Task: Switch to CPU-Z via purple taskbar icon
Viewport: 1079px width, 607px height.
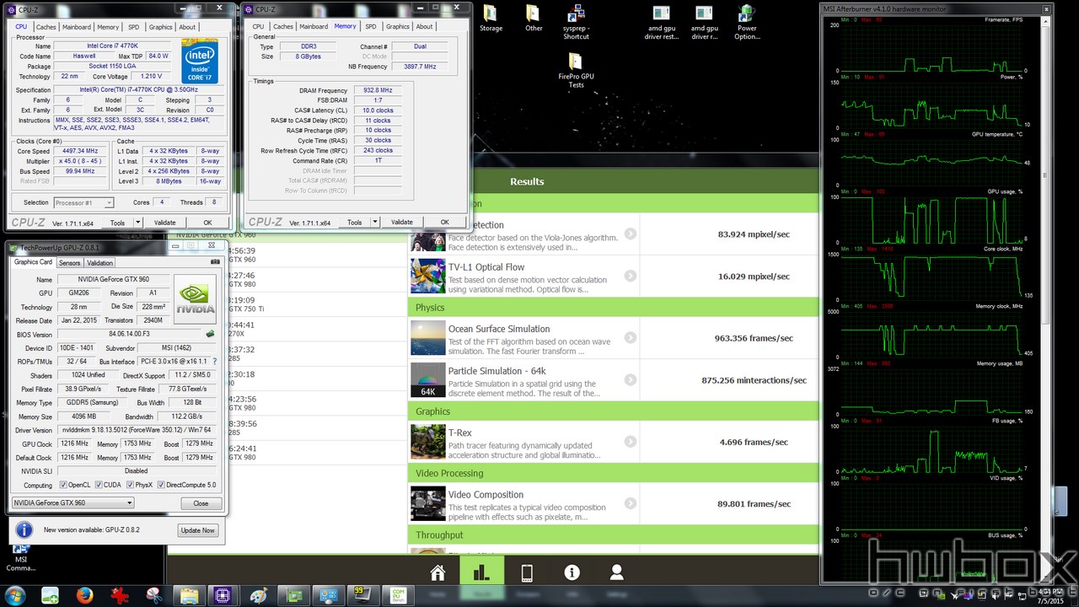Action: 223,595
